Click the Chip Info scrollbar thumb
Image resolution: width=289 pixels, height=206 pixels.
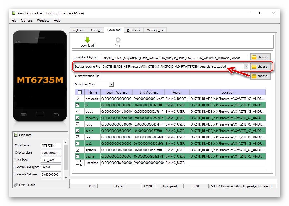66,158
